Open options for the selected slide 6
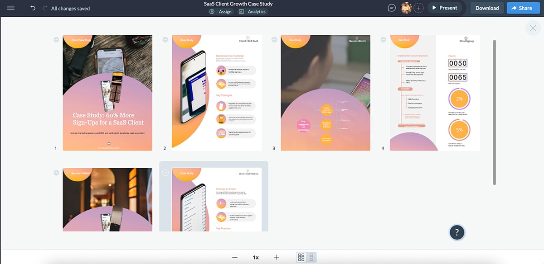This screenshot has width=544, height=264. [164, 173]
